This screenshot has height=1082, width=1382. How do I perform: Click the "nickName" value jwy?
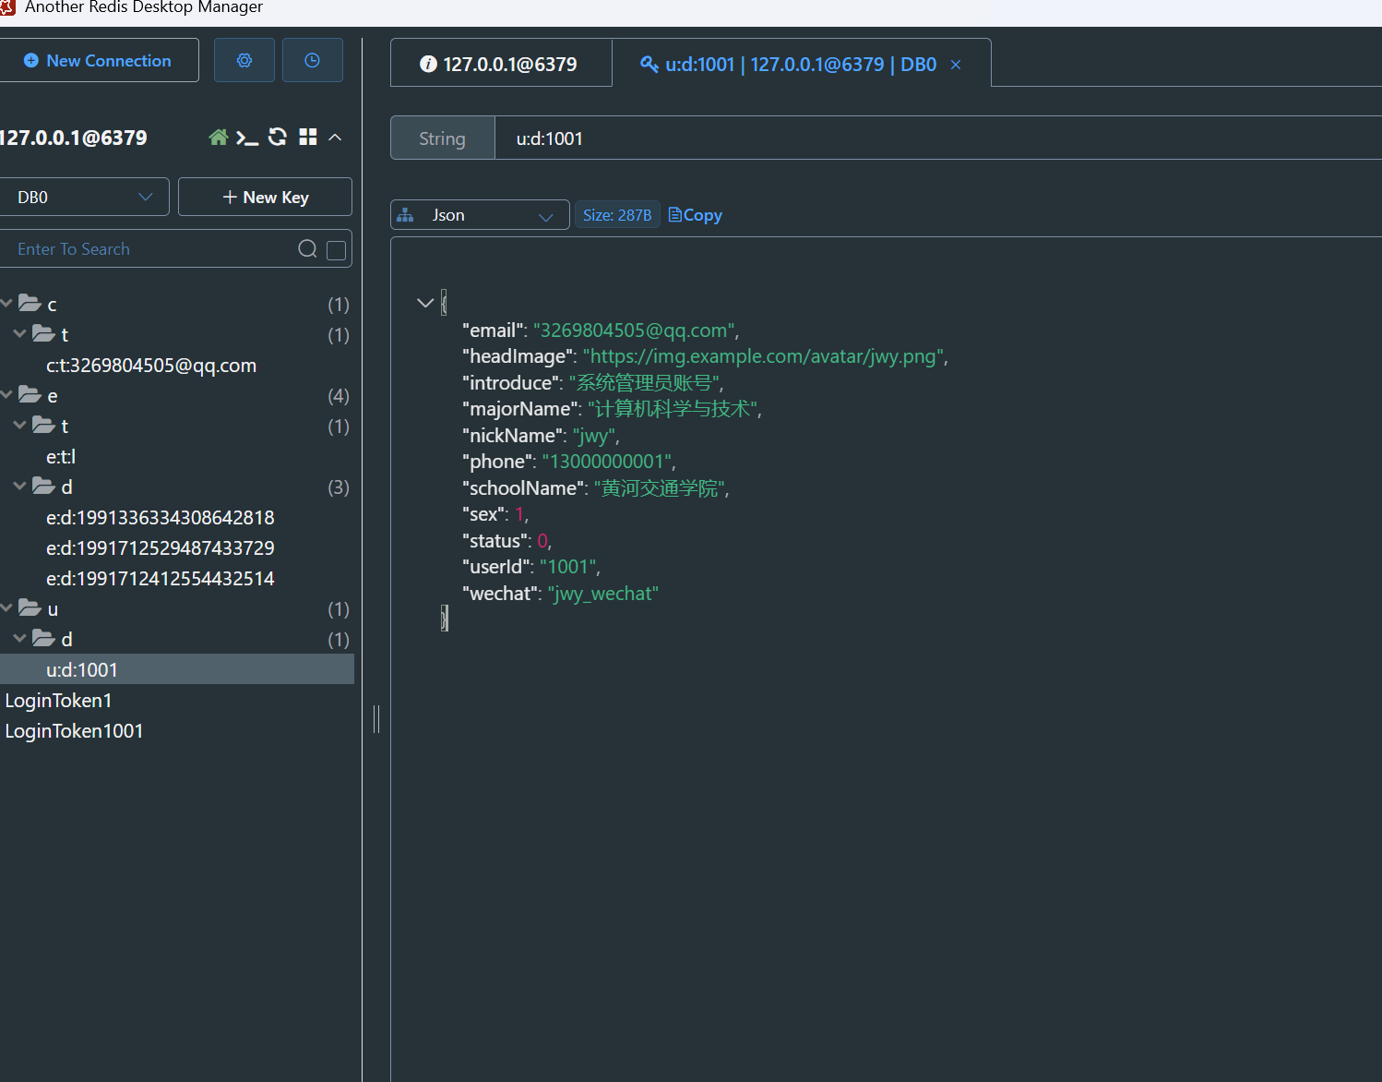[x=594, y=436]
